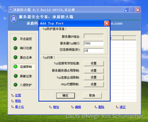Open the 帮助 link
Screen dimensions: 148x122
pos(18,101)
